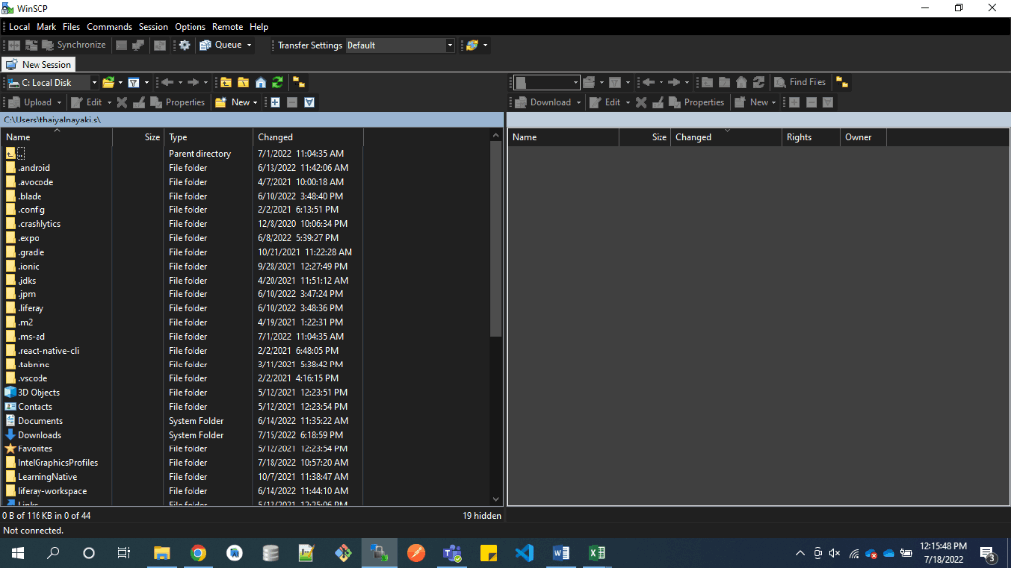This screenshot has width=1011, height=568.
Task: Click the local panel vertical scrollbar
Action: (x=496, y=239)
